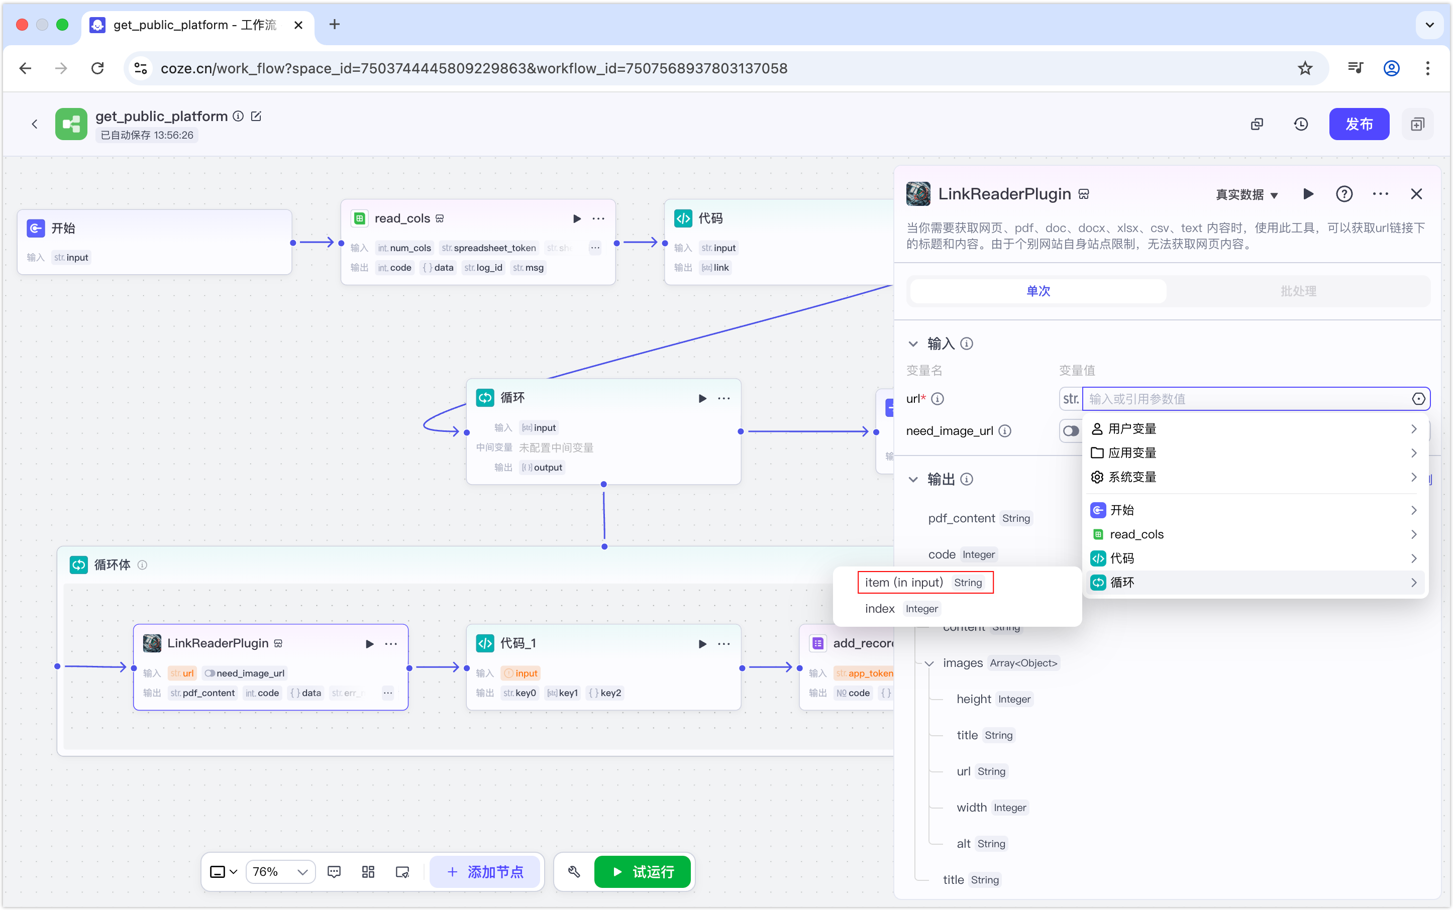Edit the workflow name pencil icon
The image size is (1453, 910).
[256, 116]
